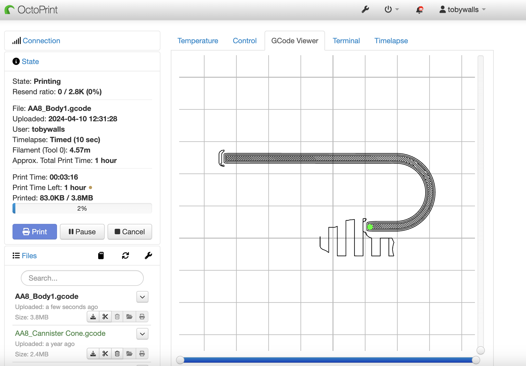This screenshot has height=366, width=526.
Task: Refresh the file list
Action: (126, 256)
